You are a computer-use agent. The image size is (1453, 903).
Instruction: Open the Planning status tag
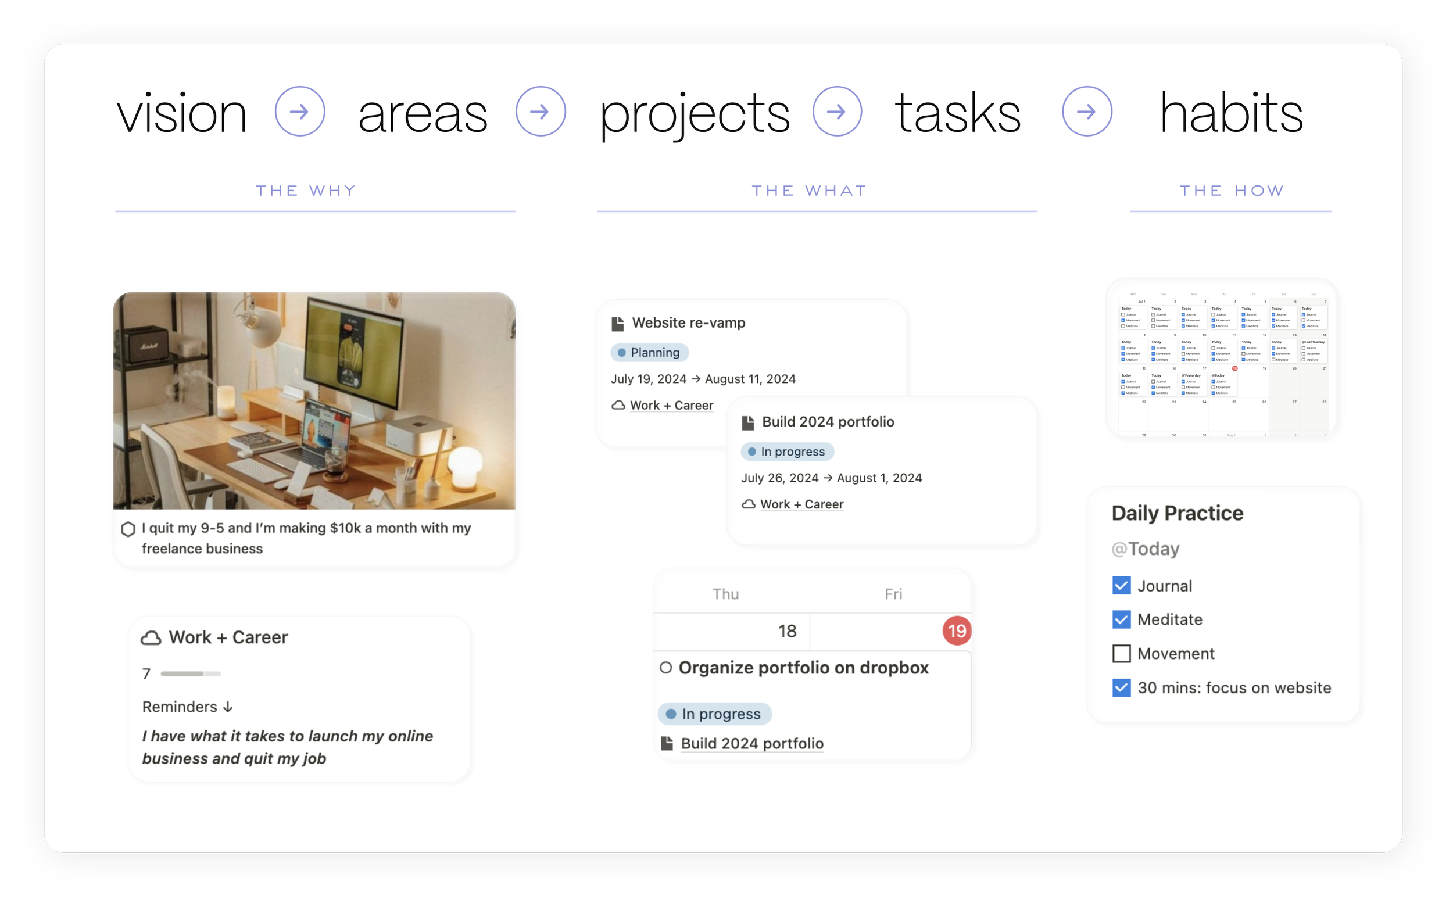click(x=649, y=353)
